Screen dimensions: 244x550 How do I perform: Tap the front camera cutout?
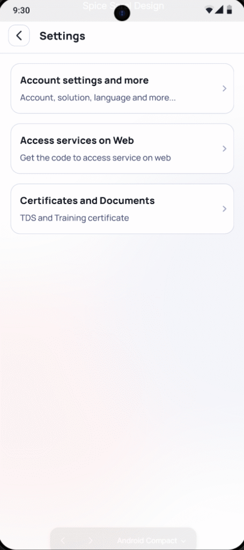tap(122, 13)
